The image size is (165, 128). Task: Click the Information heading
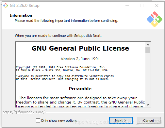tap(21, 15)
